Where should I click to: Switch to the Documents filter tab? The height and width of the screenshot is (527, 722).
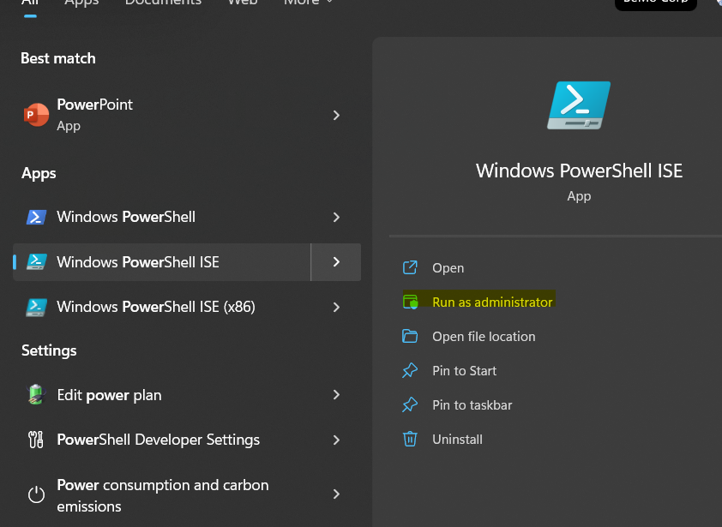point(163,3)
